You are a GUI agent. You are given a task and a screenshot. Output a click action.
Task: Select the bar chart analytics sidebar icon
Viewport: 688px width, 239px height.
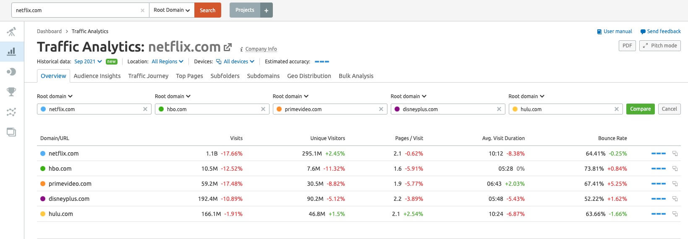(x=11, y=52)
